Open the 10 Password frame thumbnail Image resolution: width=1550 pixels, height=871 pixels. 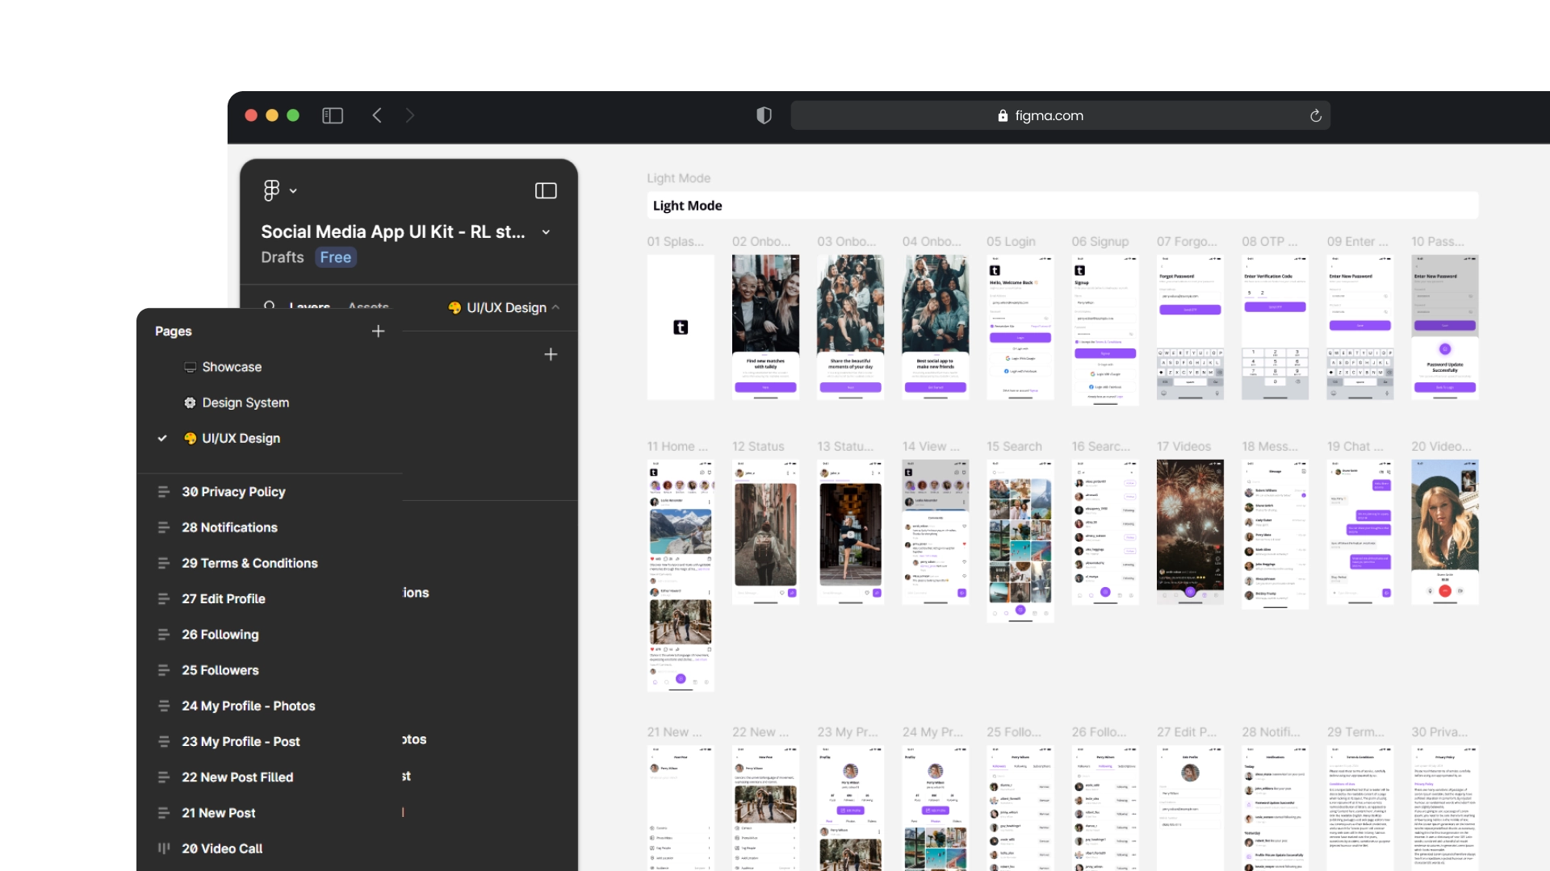tap(1445, 327)
